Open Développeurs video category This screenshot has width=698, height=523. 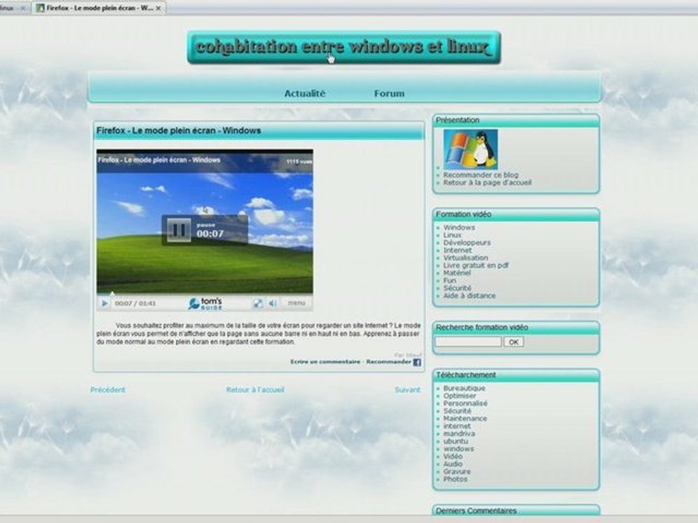tap(467, 243)
